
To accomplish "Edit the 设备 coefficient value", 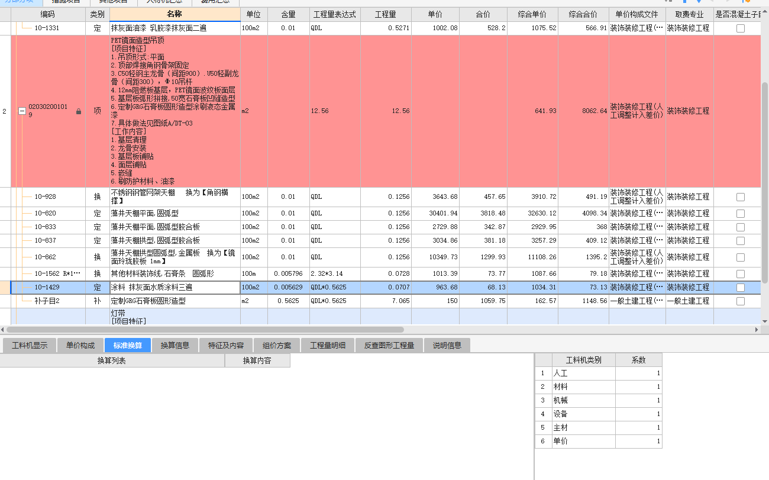I will click(x=638, y=414).
